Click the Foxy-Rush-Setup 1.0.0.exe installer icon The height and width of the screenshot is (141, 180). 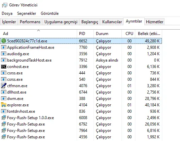(x=4, y=117)
